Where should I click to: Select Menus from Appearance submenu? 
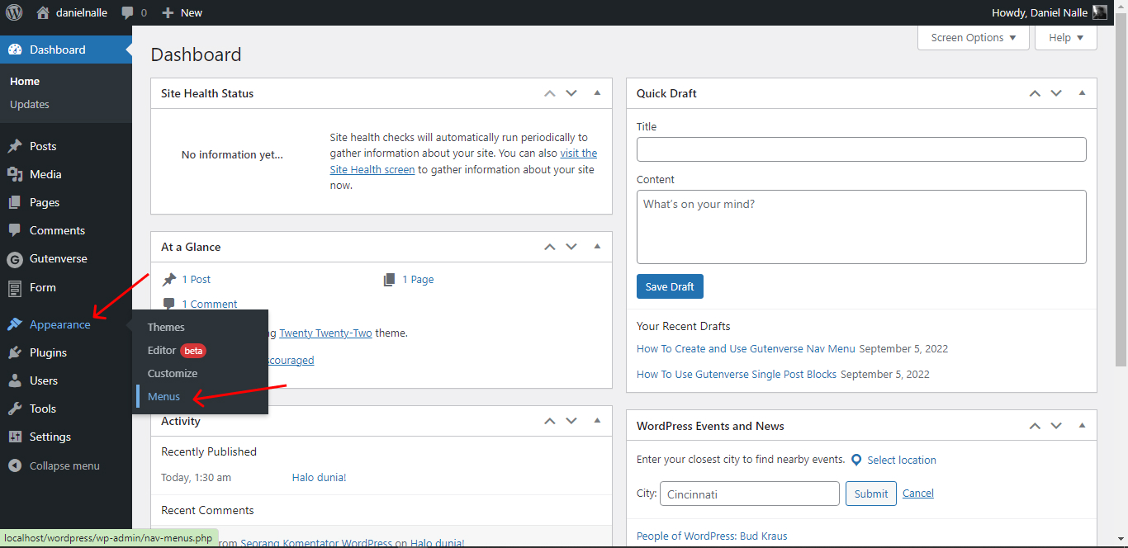click(164, 397)
